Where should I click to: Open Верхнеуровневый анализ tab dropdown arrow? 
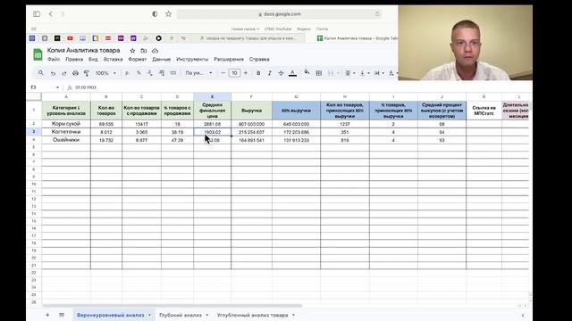(149, 315)
